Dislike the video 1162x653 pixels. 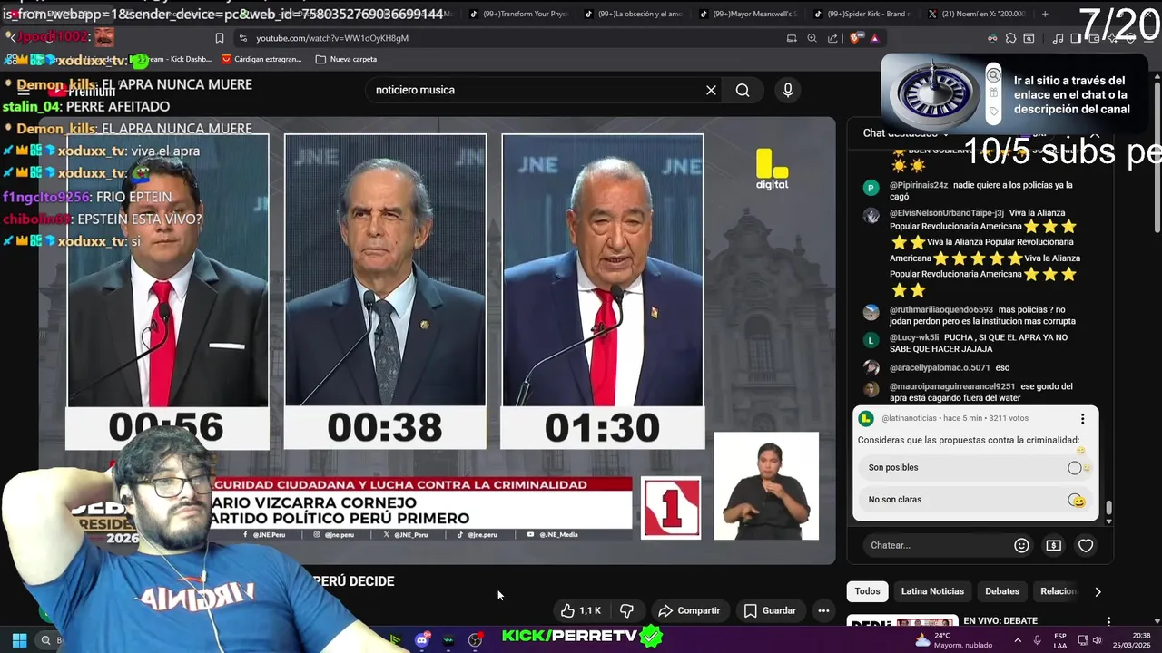point(626,610)
